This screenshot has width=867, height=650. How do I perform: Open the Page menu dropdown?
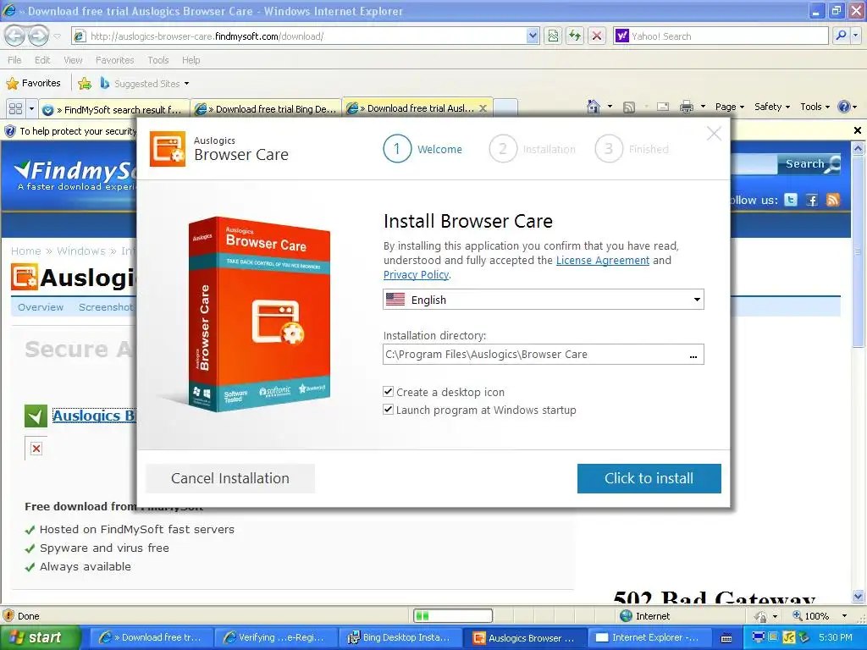tap(730, 107)
